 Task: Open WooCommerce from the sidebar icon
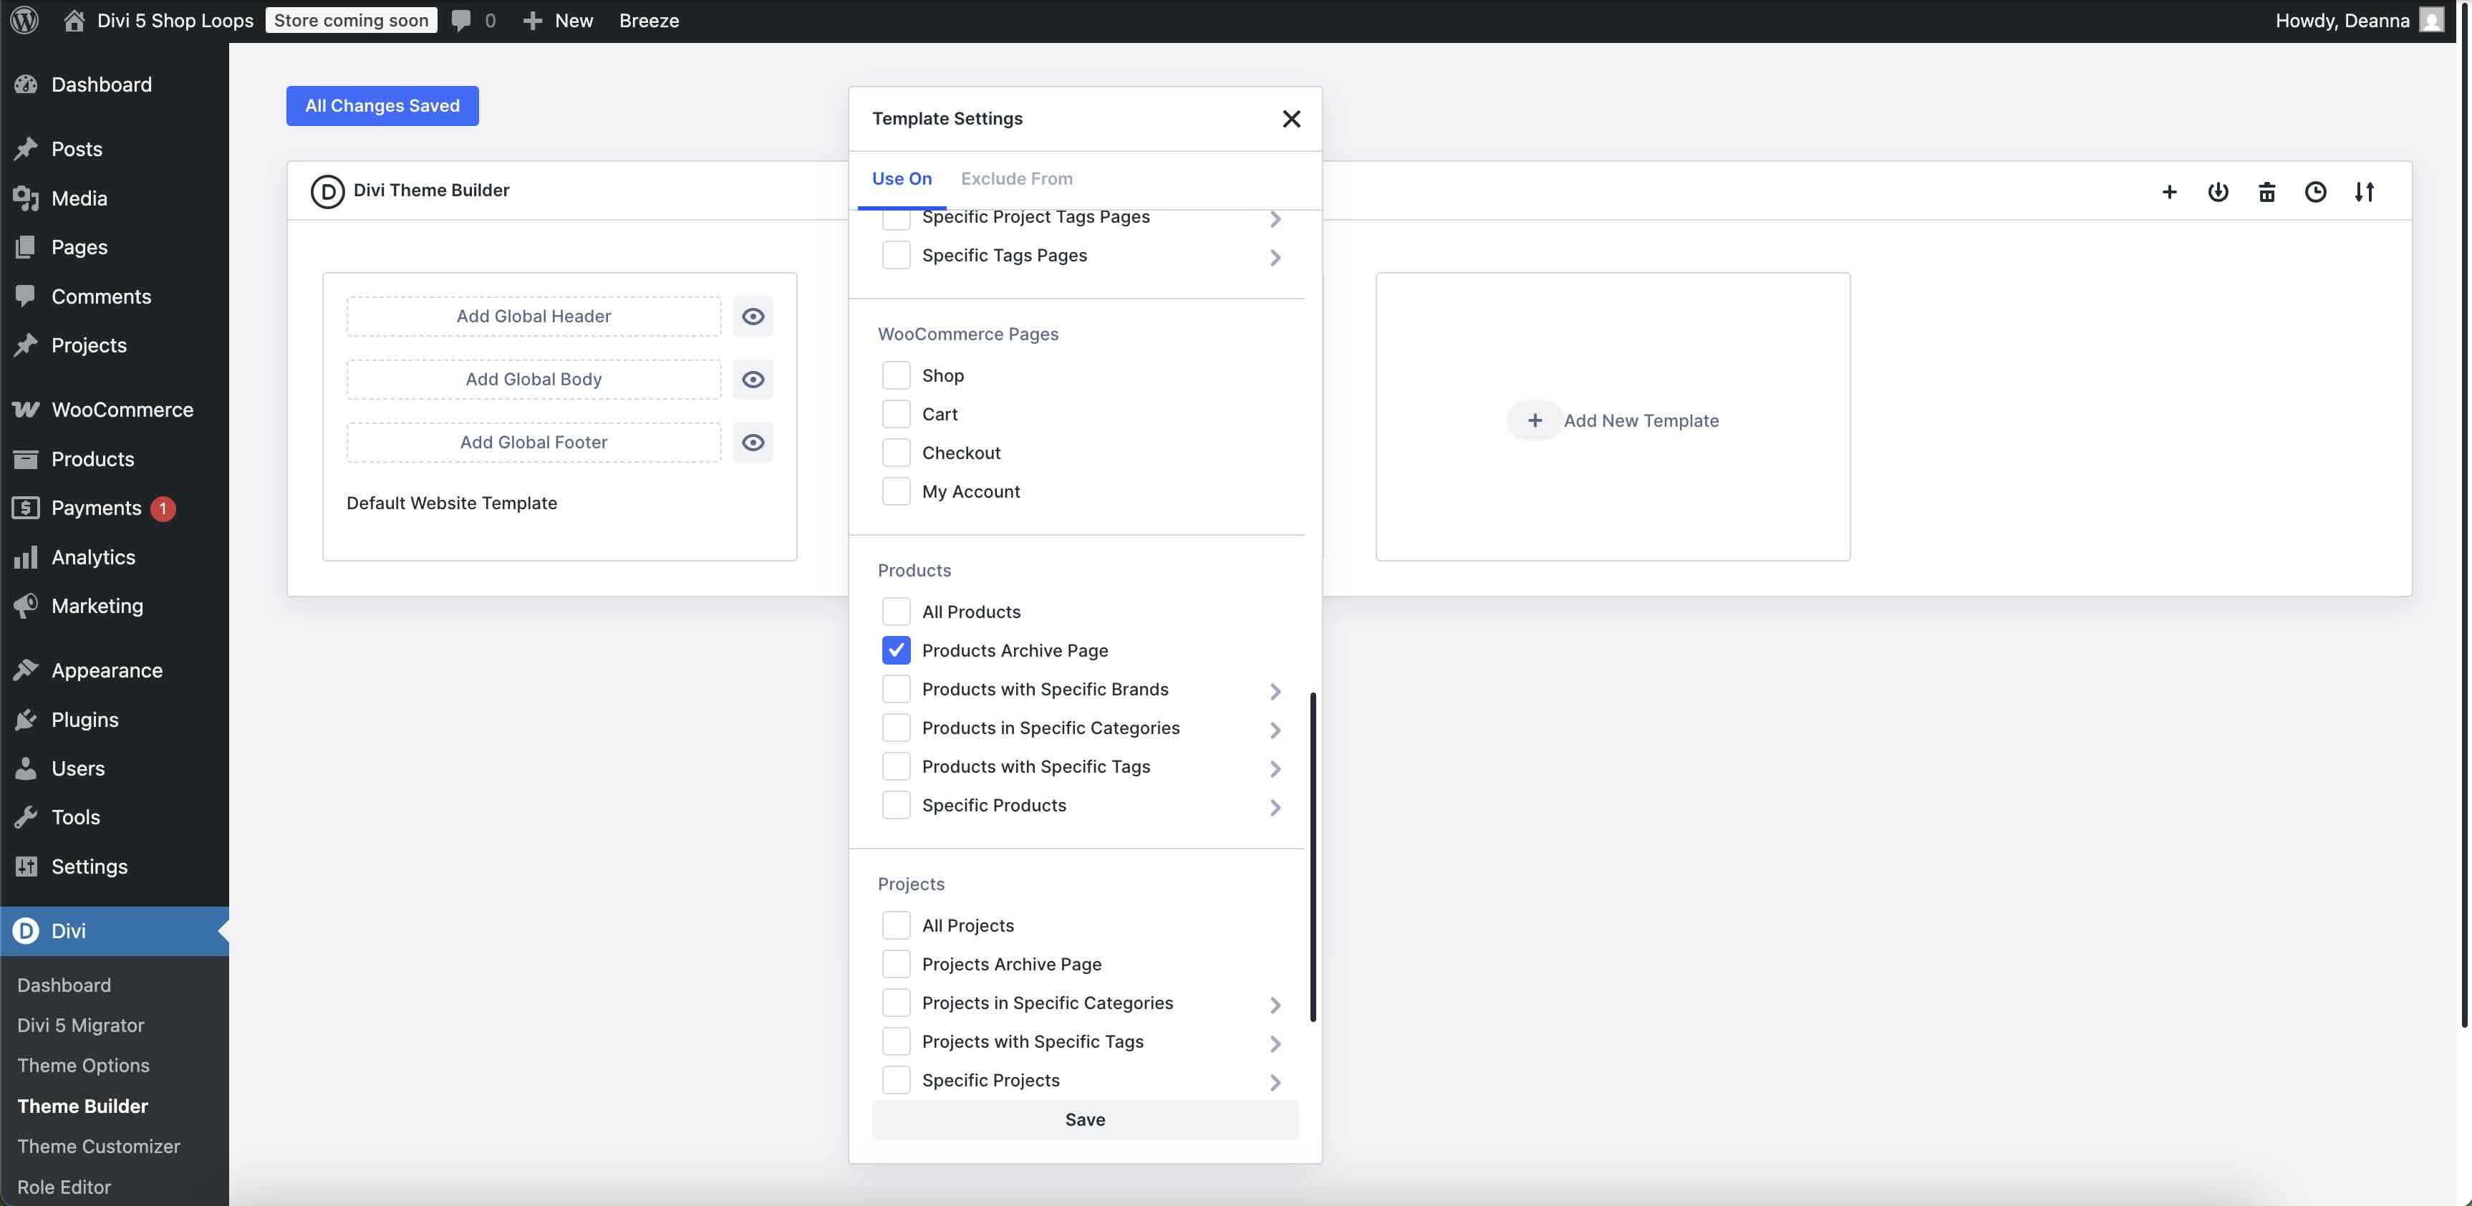(26, 409)
